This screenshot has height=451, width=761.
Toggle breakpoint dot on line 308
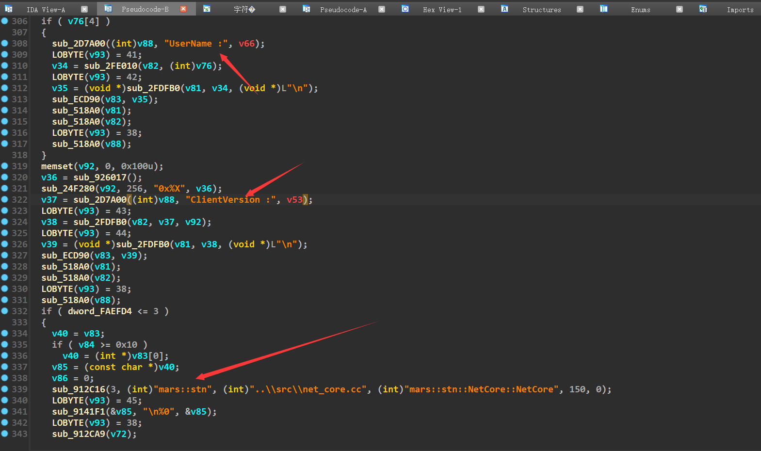pyautogui.click(x=5, y=43)
